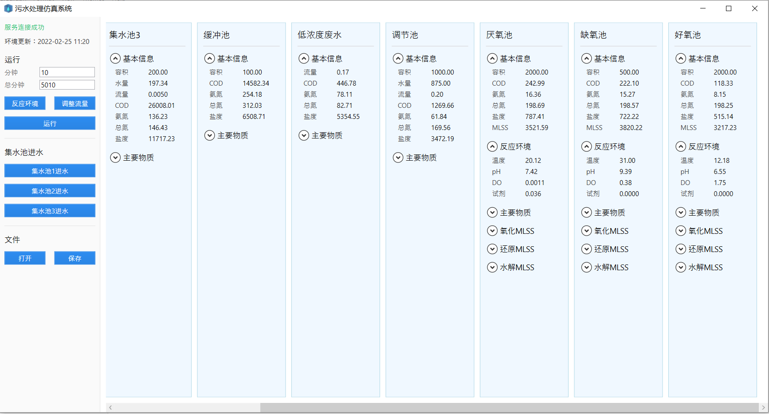Viewport: 769px width, 414px height.
Task: Click the 厌氧池 panel title
Action: pos(499,35)
